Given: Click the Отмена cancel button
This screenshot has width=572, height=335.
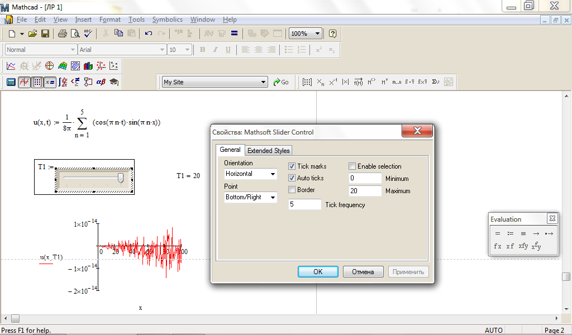Looking at the screenshot, I should point(363,271).
